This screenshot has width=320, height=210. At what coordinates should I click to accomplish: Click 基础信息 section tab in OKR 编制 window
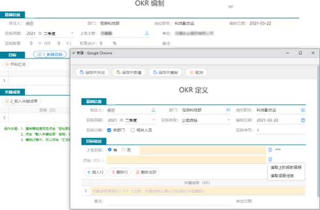[12, 15]
